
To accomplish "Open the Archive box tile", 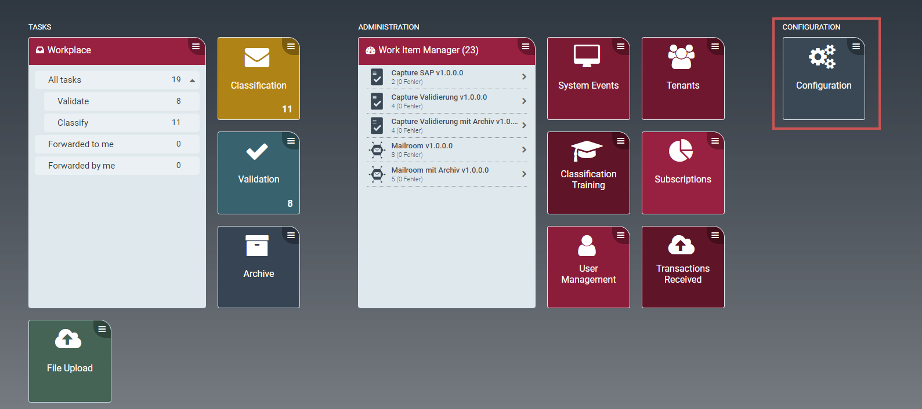I will pos(258,267).
